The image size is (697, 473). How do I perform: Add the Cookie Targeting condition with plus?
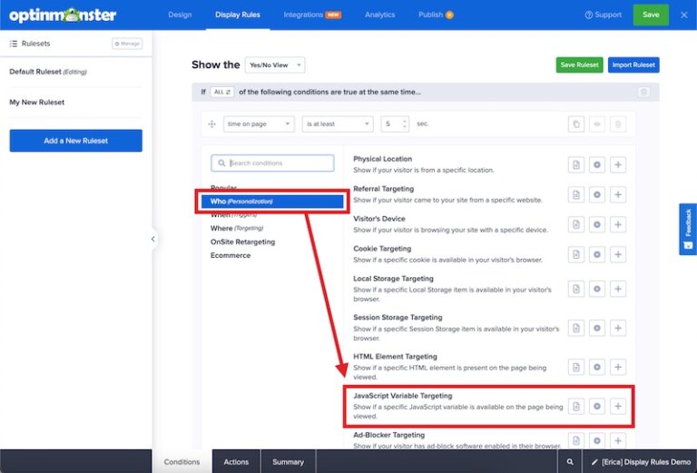(x=618, y=254)
